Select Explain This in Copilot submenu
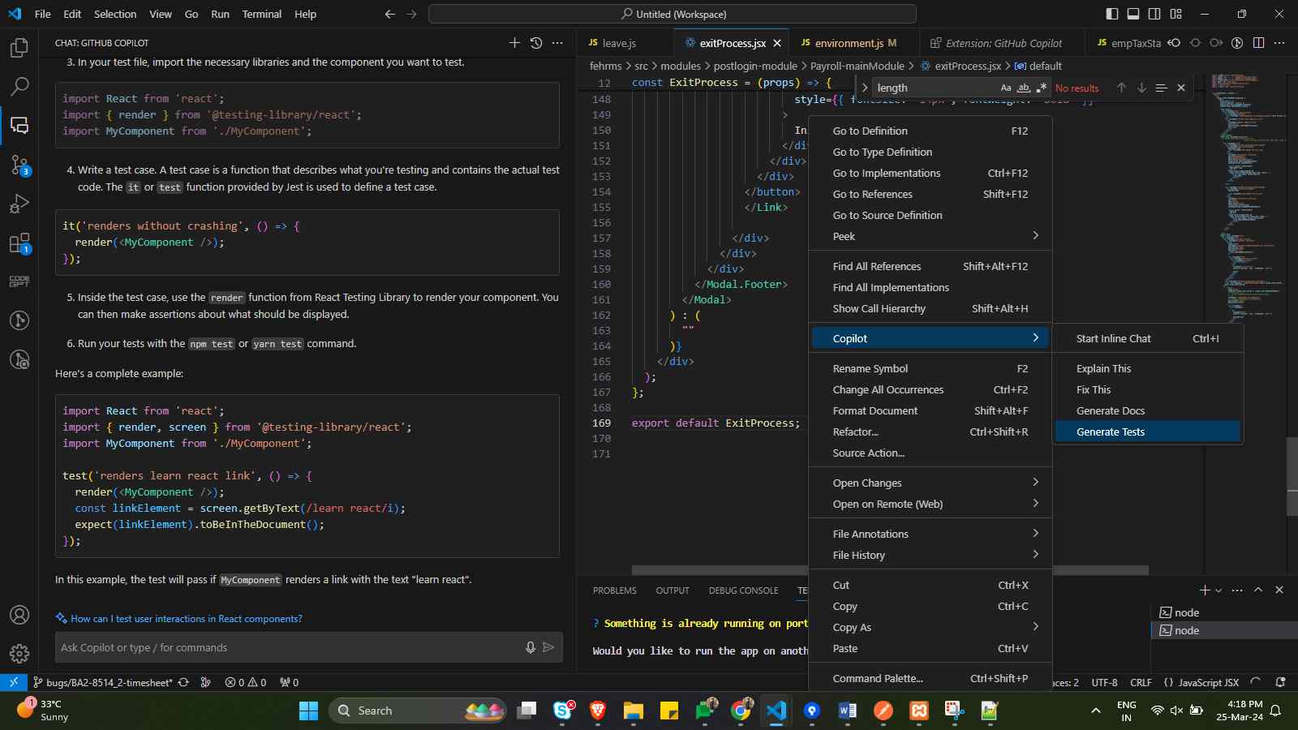Screen dimensions: 1298x730 tap(1148, 368)
